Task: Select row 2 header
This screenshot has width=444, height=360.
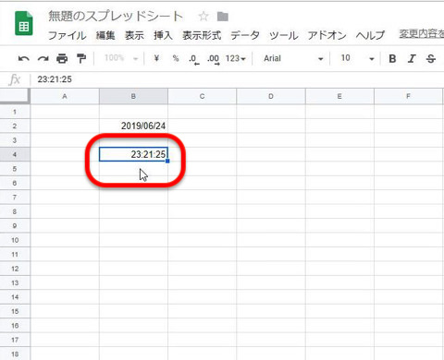Action: [15, 126]
